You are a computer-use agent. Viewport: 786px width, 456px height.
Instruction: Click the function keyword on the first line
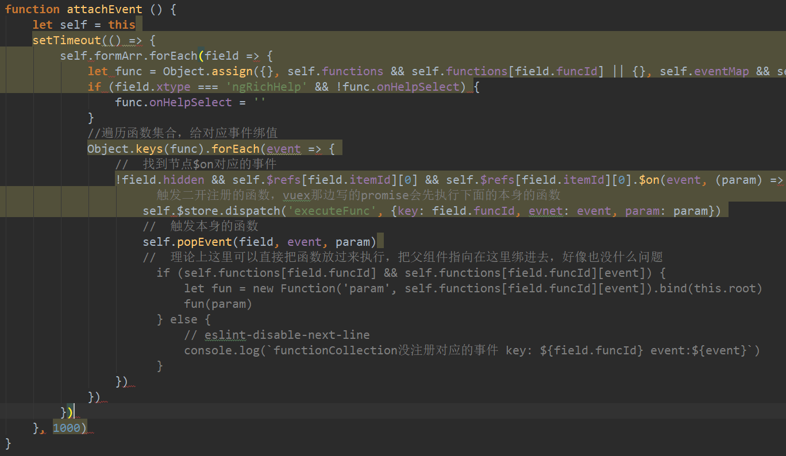point(32,9)
